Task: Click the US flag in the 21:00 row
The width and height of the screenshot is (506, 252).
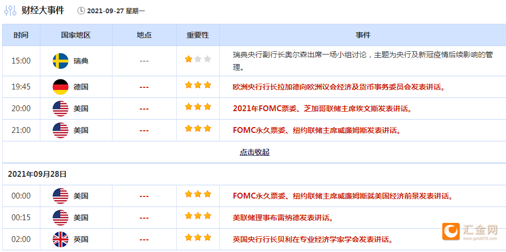Action: [x=61, y=130]
